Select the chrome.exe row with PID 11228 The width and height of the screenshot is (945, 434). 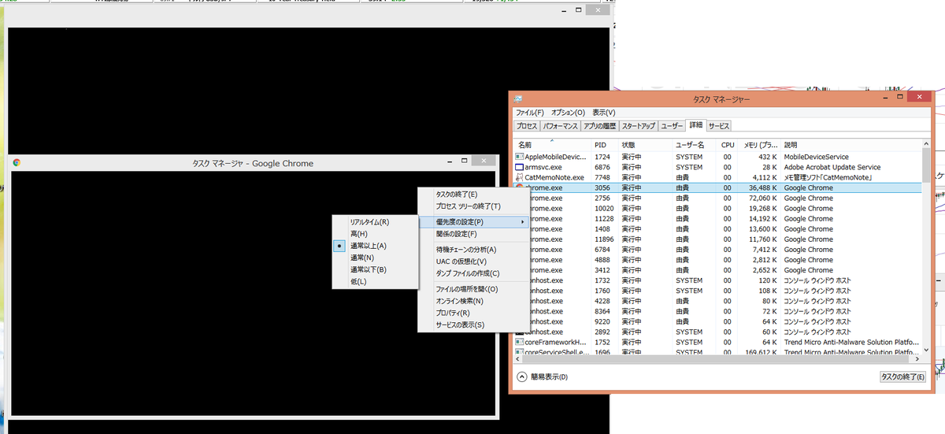(717, 218)
